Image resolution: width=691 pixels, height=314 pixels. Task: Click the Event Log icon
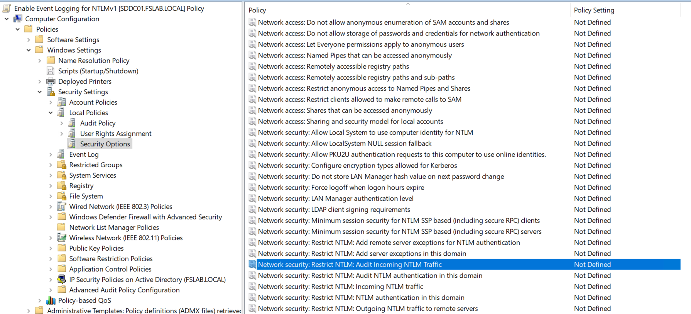tap(61, 154)
